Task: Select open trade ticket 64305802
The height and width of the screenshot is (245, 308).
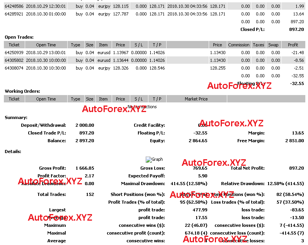Action: pos(14,60)
